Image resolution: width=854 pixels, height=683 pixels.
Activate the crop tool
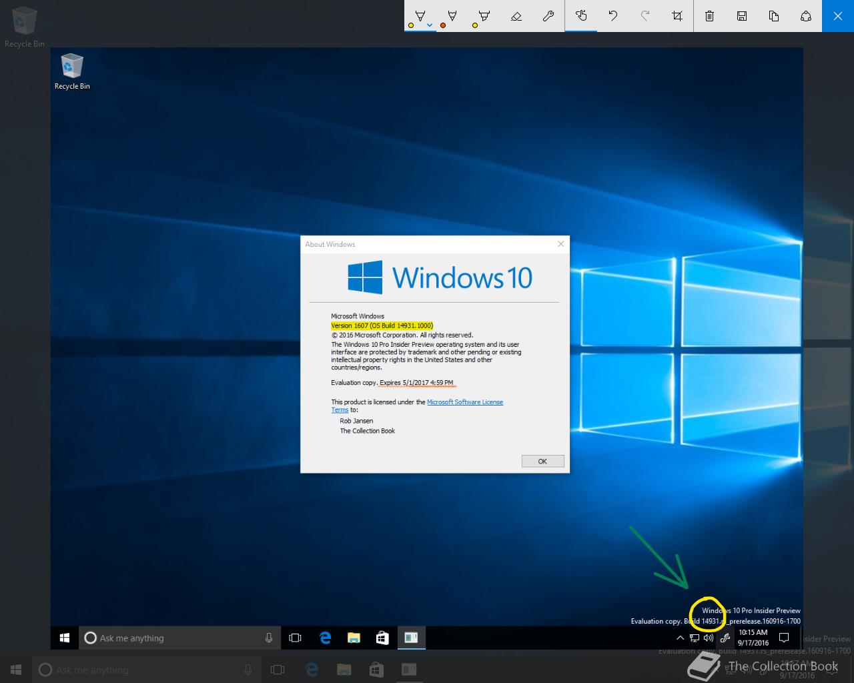pos(677,15)
